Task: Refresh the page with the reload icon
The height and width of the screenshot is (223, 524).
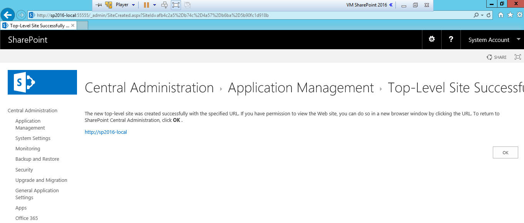Action: tap(489, 15)
